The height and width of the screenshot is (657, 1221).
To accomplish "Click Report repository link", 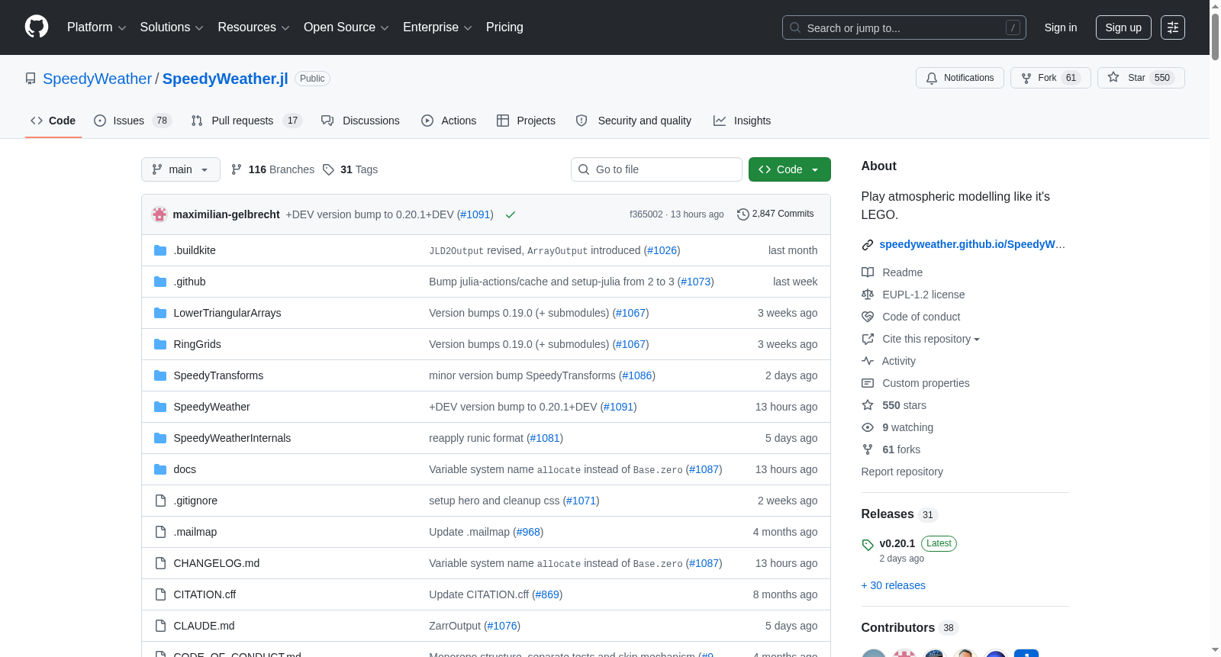I will [x=902, y=472].
